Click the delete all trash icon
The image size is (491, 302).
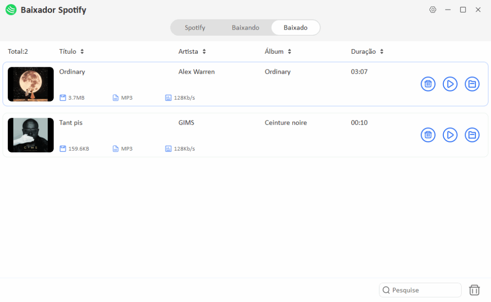click(x=474, y=290)
